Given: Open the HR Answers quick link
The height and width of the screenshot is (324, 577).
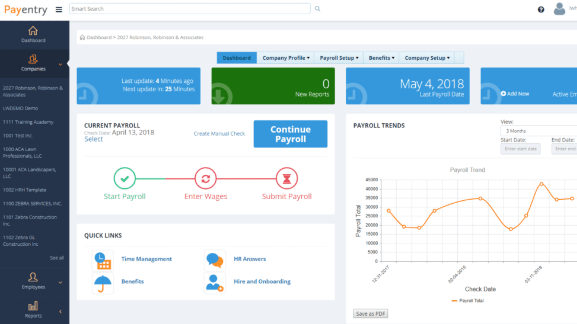Looking at the screenshot, I should pos(250,259).
